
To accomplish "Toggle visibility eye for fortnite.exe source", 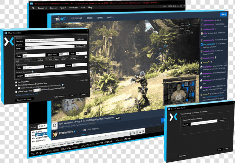I will click(33, 141).
